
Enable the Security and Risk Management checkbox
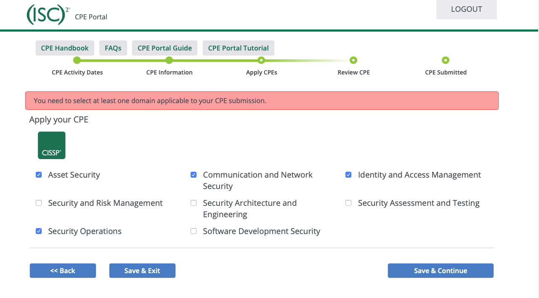(39, 203)
